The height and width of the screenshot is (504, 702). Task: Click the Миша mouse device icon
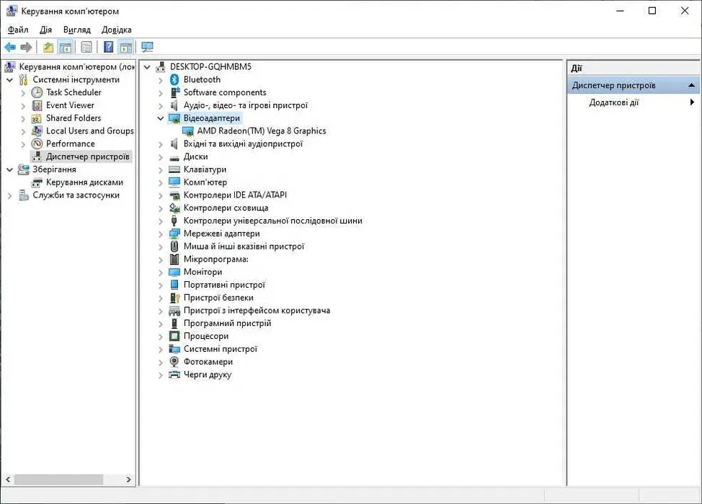coord(174,247)
